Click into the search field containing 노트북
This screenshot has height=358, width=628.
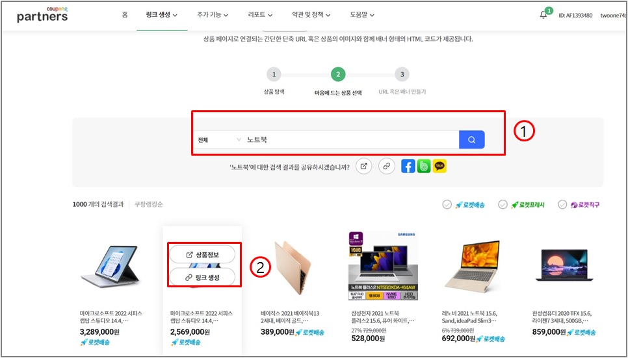coord(351,139)
